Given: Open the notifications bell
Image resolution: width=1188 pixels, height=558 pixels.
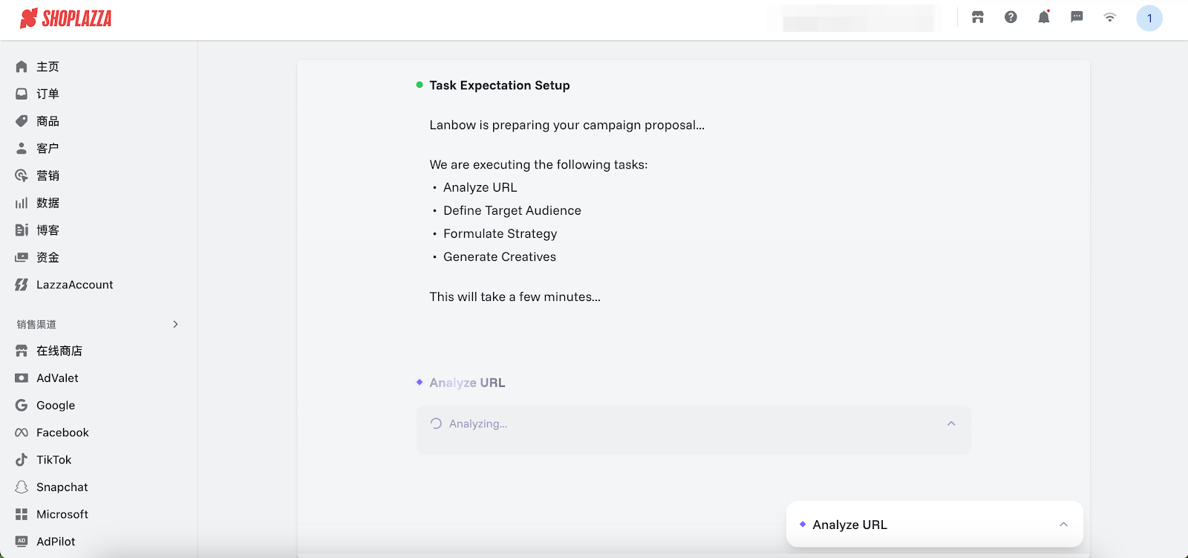Looking at the screenshot, I should [1043, 17].
